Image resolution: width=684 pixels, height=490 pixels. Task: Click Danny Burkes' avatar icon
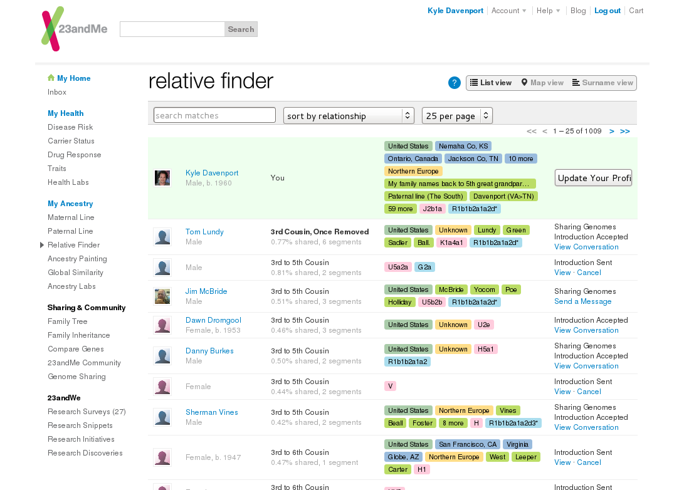pos(162,356)
